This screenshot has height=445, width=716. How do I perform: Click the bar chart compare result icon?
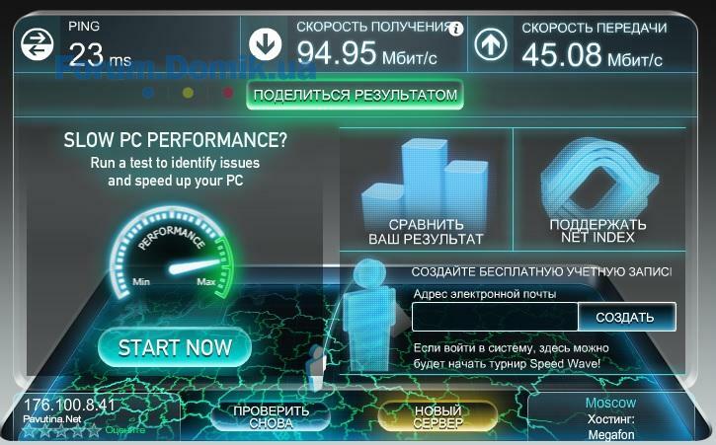pyautogui.click(x=425, y=179)
